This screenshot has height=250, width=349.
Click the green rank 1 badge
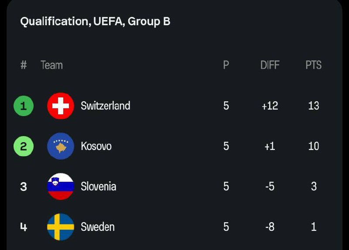click(x=24, y=106)
